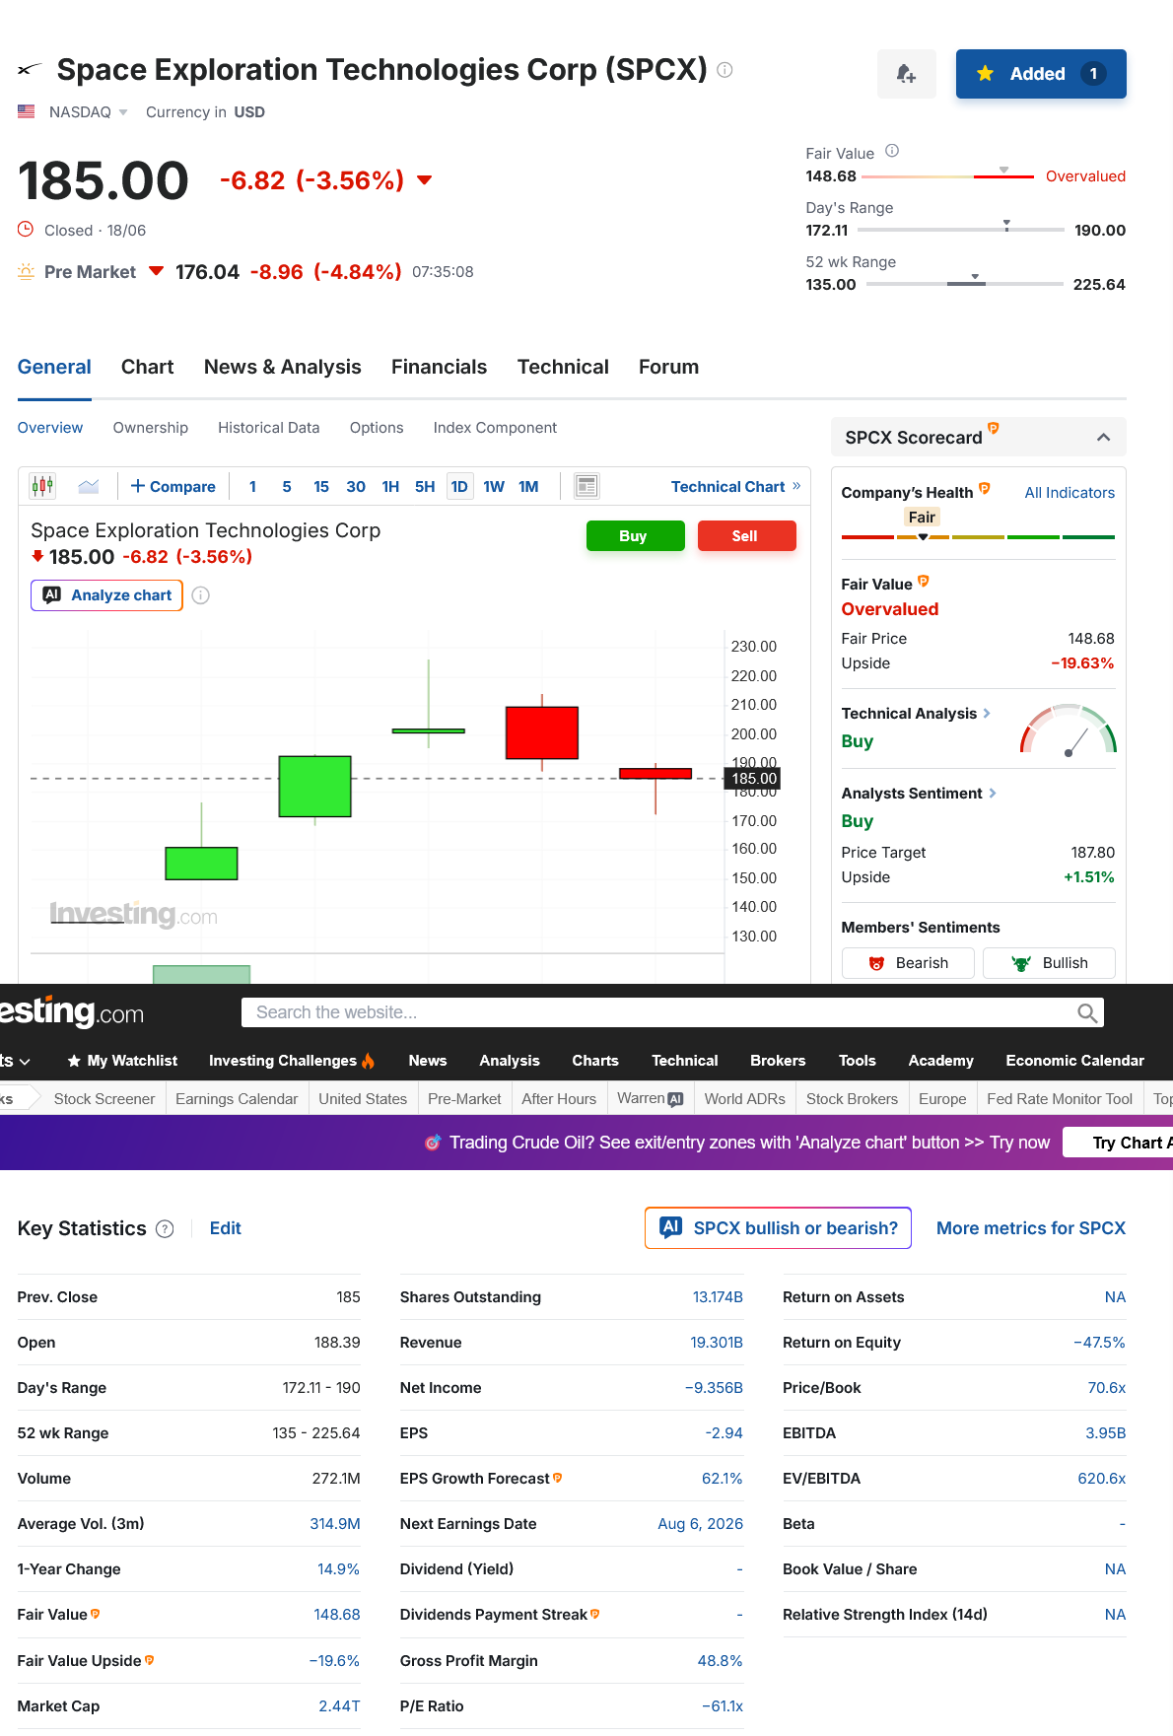
Task: Select the 1M interval
Action: [x=528, y=486]
